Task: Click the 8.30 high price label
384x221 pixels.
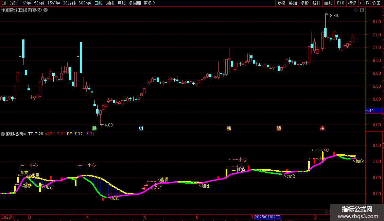Action: (x=334, y=16)
